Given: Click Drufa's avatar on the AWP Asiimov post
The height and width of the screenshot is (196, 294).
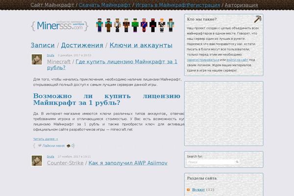Looking at the screenshot, I should click(37, 161).
